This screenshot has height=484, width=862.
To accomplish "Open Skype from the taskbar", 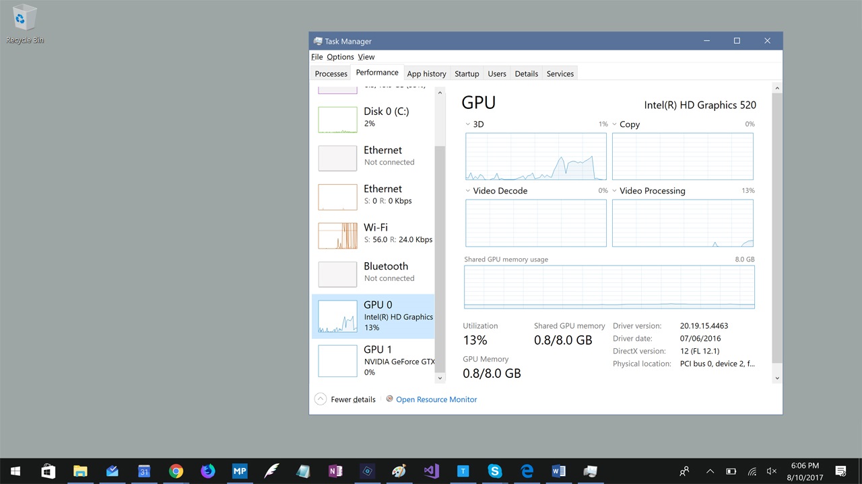I will tap(495, 471).
